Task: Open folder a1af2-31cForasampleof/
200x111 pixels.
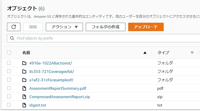Action: tap(51, 80)
